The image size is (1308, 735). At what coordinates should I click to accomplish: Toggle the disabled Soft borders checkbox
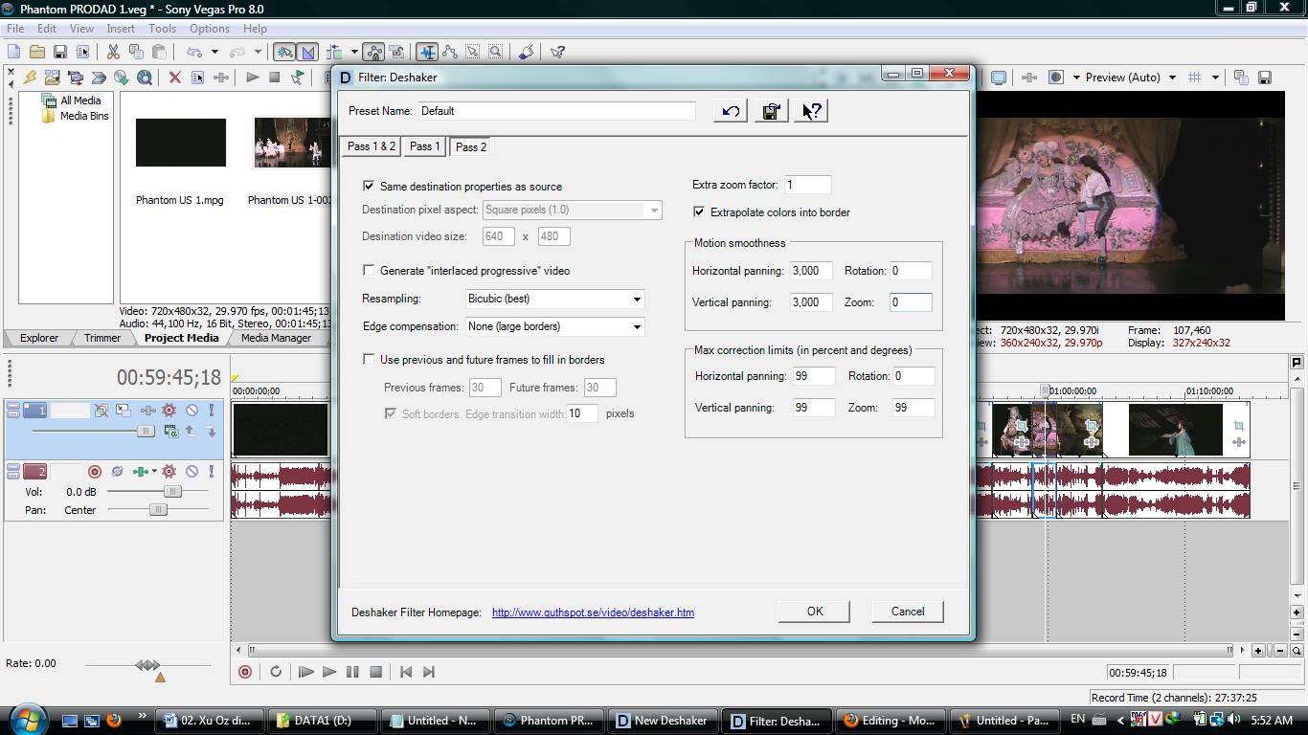[391, 413]
